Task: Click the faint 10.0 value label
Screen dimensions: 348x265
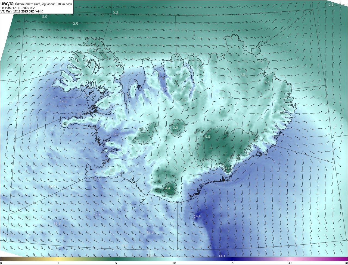Action: (52, 186)
